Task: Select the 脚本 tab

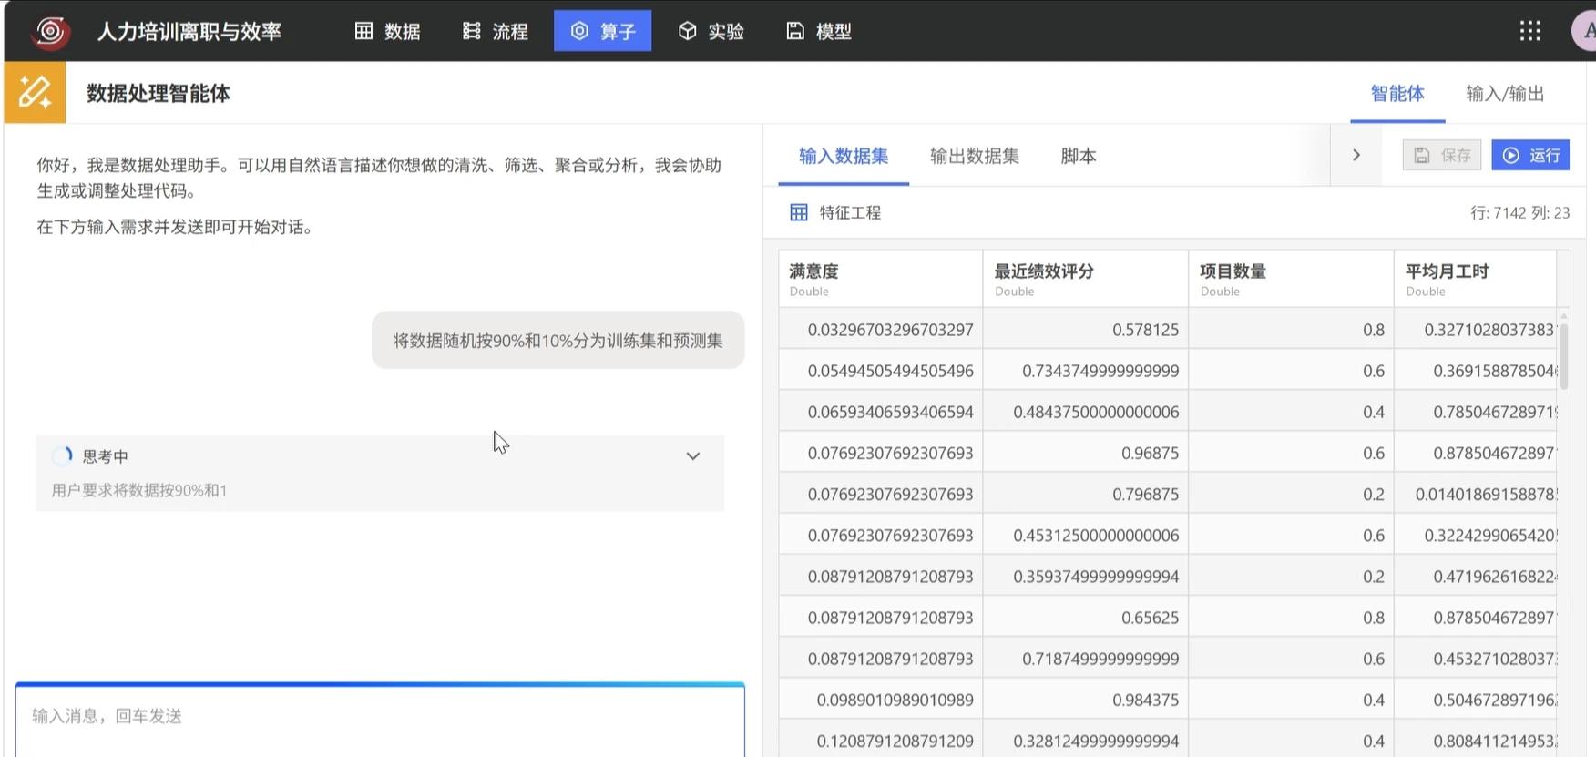Action: pyautogui.click(x=1079, y=156)
